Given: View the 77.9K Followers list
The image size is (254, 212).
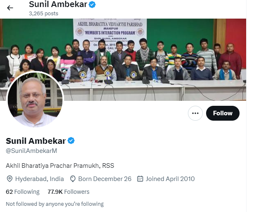Looking at the screenshot, I should (x=69, y=192).
